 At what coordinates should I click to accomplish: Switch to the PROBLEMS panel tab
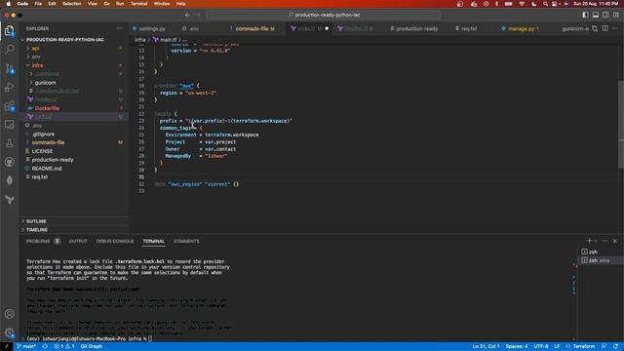click(39, 241)
